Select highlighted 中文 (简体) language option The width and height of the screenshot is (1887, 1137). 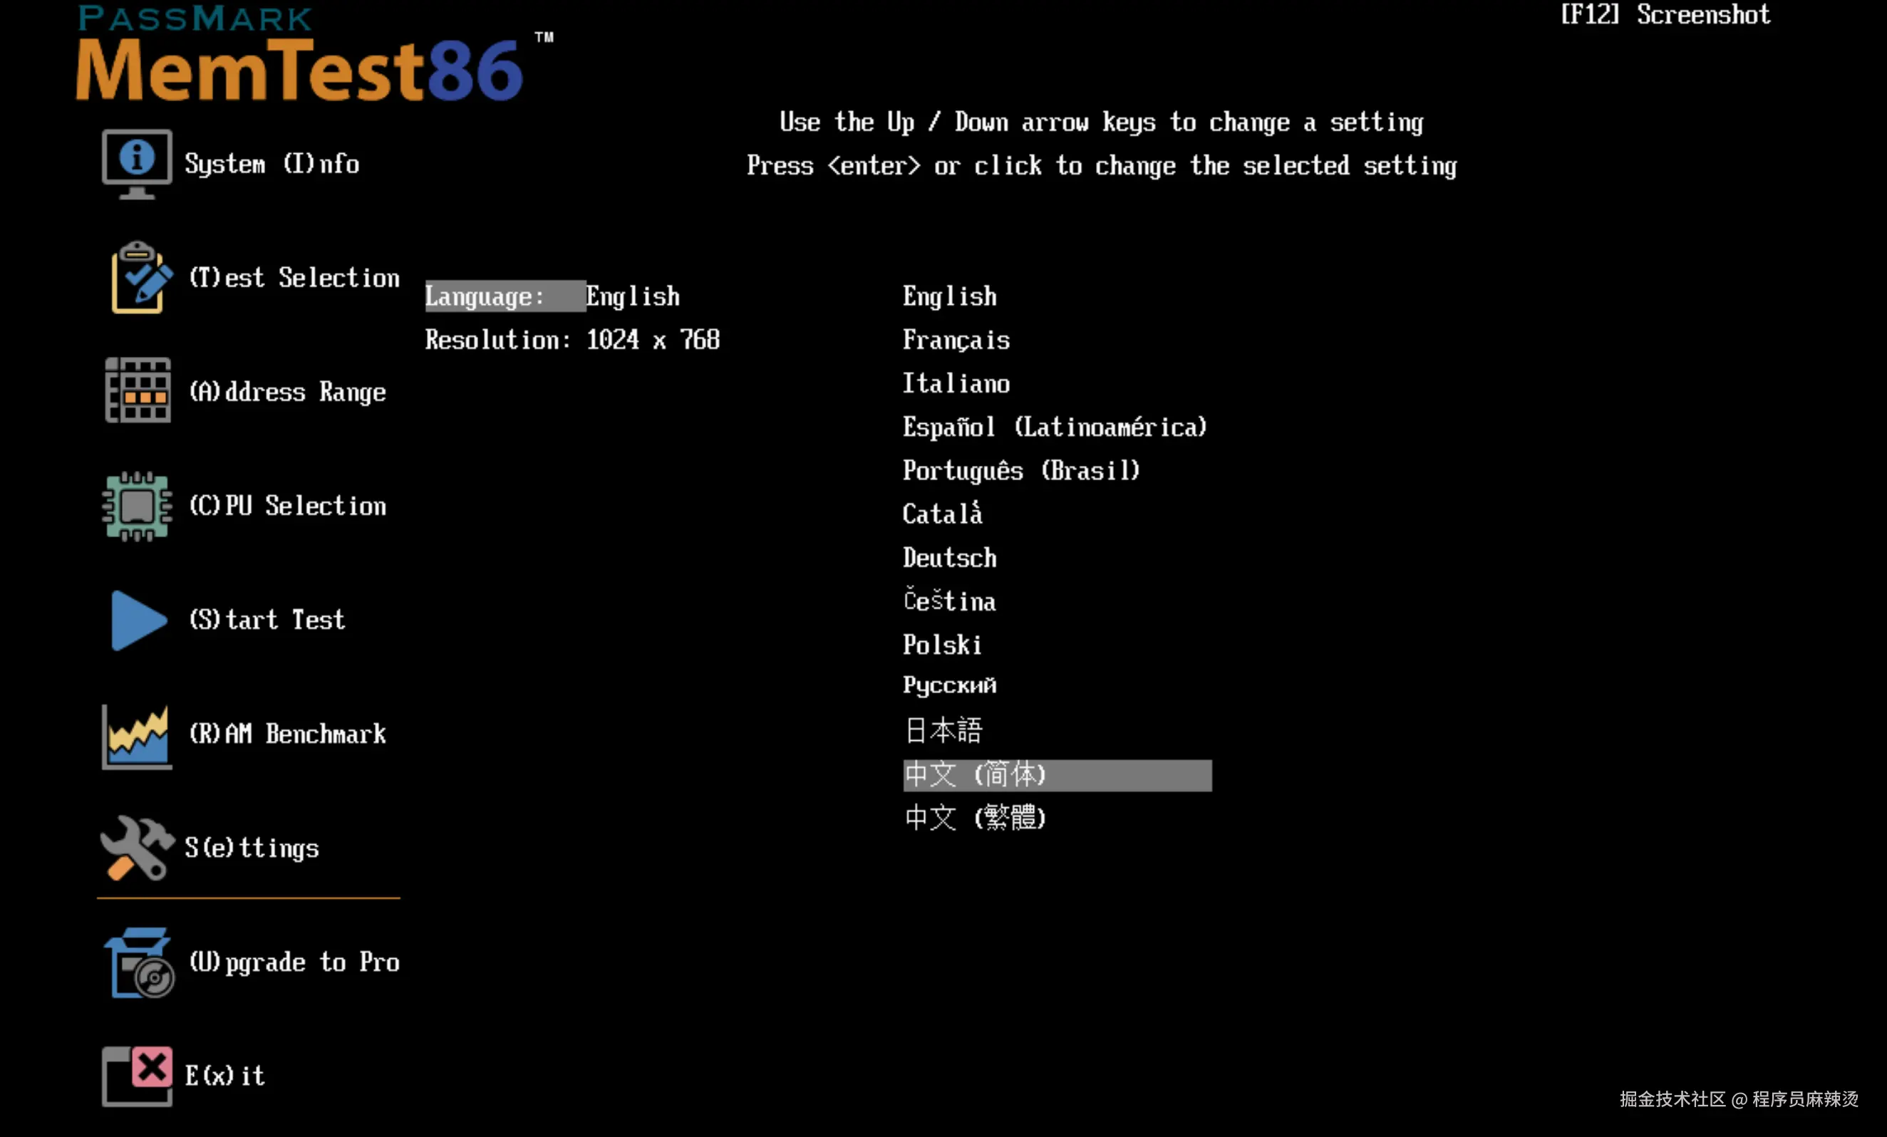[x=1057, y=776]
